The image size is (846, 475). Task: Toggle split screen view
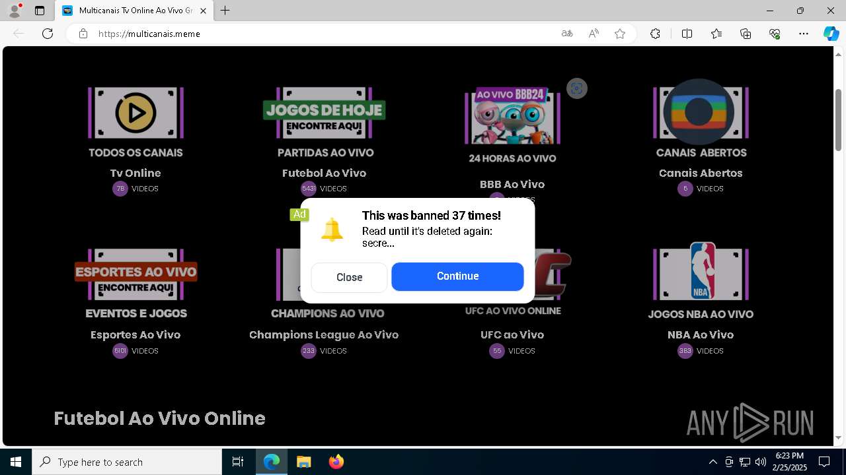[x=687, y=34]
